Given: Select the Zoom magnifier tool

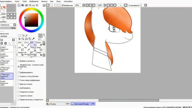Looking at the screenshot, I should click(23, 39).
